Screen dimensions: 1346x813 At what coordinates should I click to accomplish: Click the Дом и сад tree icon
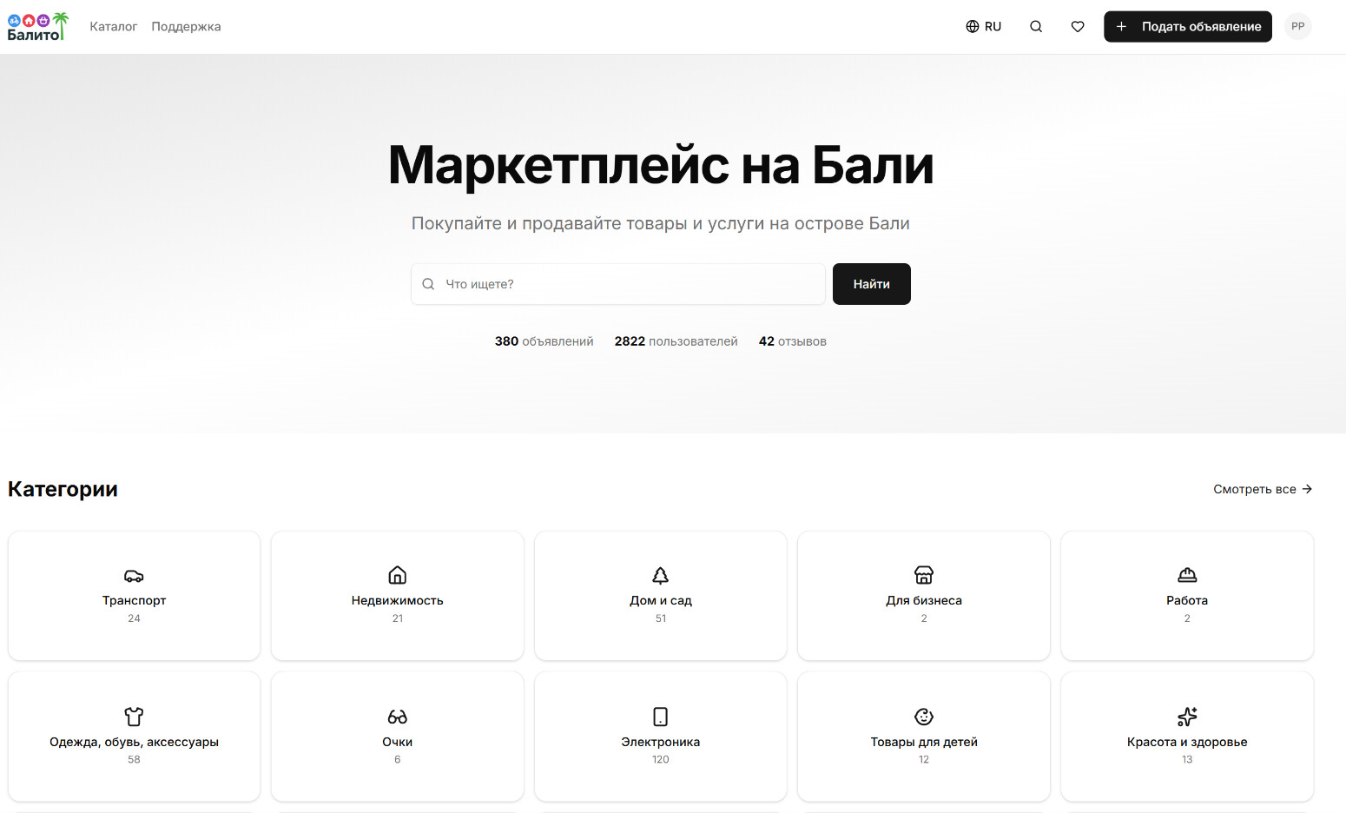coord(661,575)
